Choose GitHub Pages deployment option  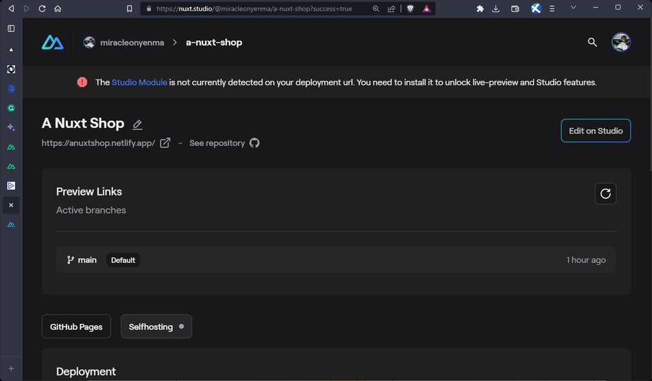pos(76,327)
